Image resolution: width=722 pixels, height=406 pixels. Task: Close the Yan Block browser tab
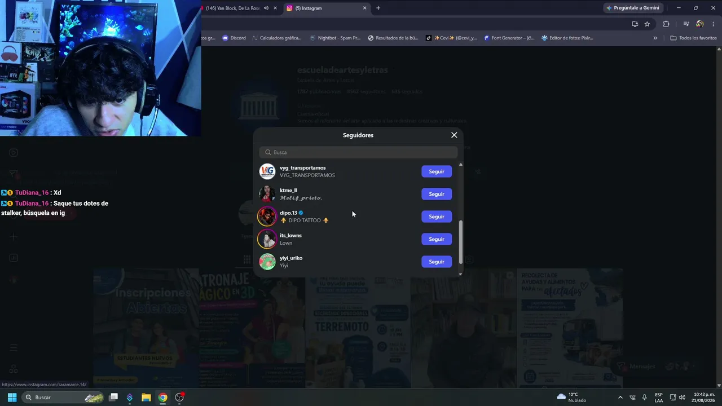click(275, 8)
